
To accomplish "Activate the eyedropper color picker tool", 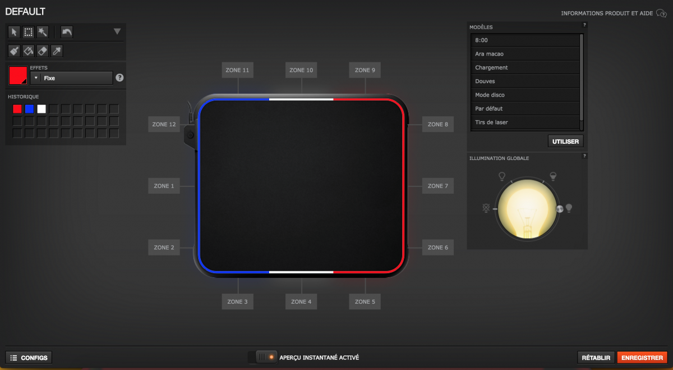I will (x=57, y=51).
